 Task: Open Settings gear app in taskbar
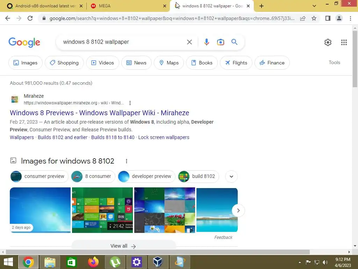[136, 262]
